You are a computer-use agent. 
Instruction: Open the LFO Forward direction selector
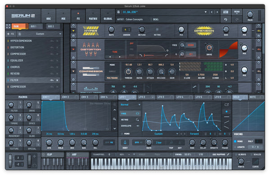(194, 134)
